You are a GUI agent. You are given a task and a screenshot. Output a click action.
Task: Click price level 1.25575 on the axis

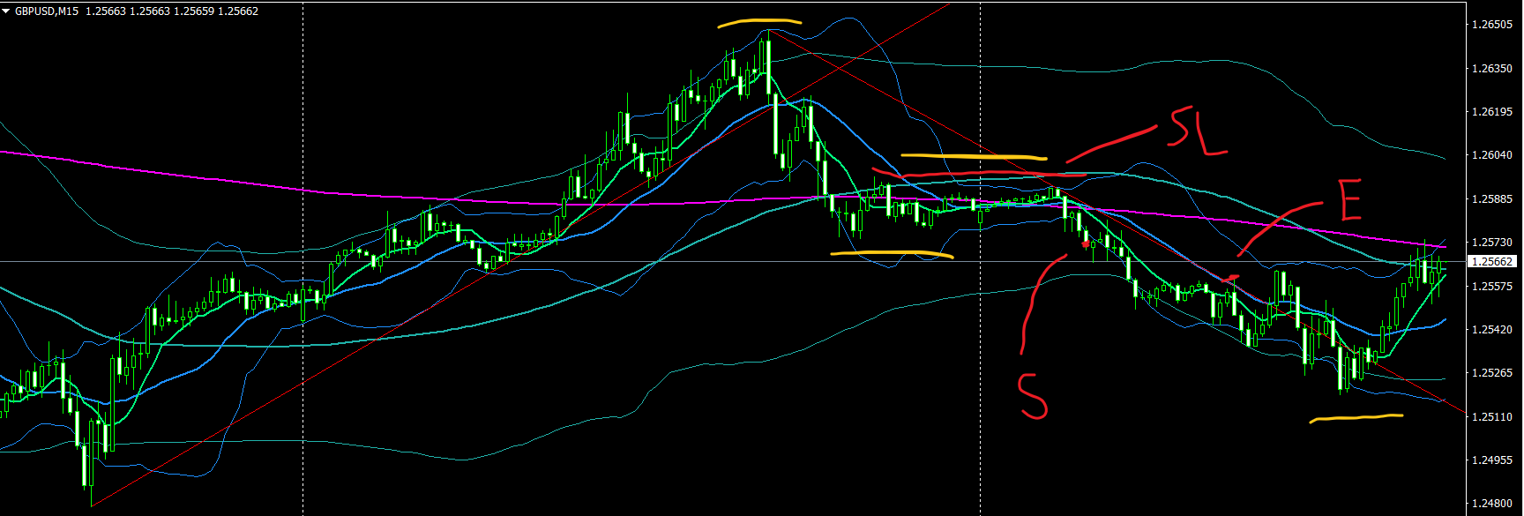pyautogui.click(x=1492, y=287)
